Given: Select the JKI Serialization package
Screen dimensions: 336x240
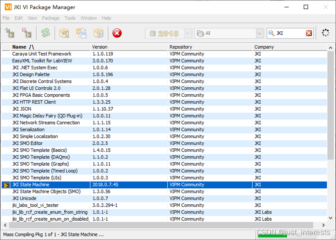Looking at the screenshot, I should point(164,129).
